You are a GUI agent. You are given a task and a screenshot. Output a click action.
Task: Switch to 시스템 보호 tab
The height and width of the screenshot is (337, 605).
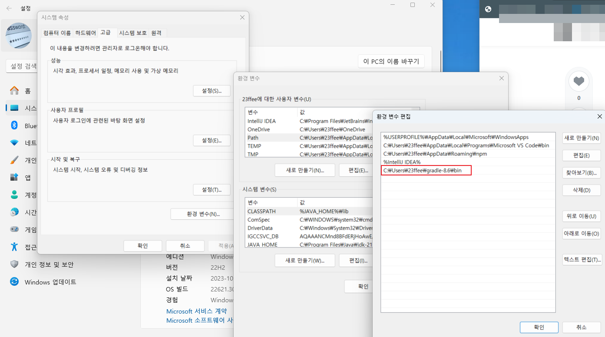133,33
